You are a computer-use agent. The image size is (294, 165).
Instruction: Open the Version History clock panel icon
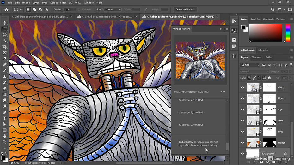pos(234,31)
